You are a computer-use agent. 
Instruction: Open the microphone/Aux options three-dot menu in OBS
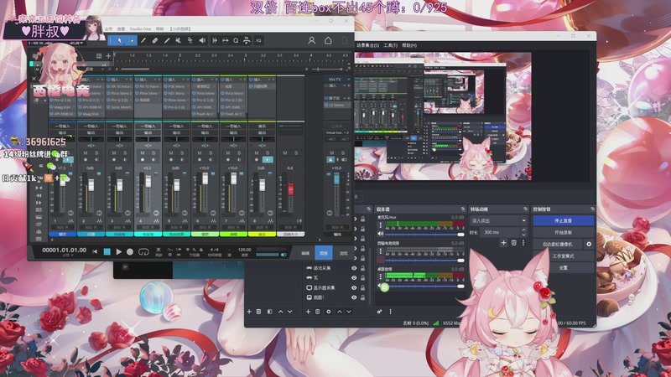[x=380, y=225]
